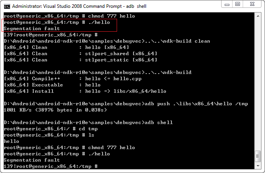Click the last prompt line at the bottom
Viewport: 265px width, 173px height.
pos(50,166)
